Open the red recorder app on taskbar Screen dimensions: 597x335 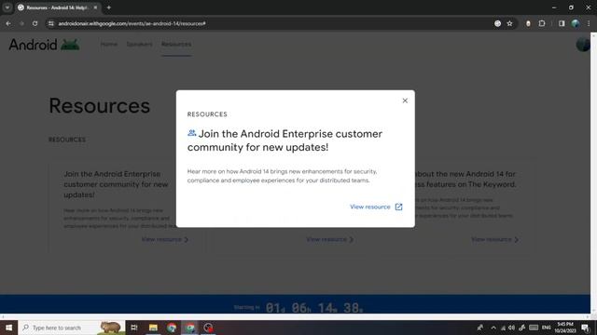click(208, 328)
